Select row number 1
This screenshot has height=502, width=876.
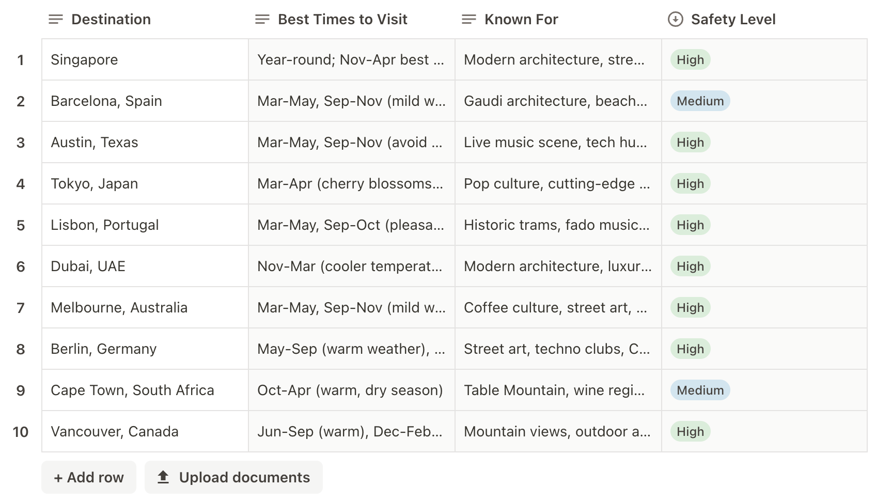(21, 60)
